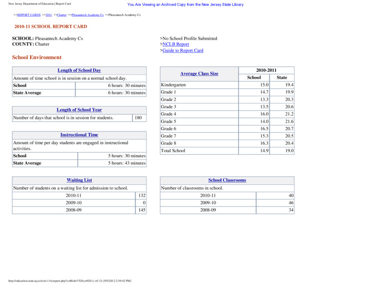
Task: Open the REPORT CARDS breadcrumb link
Action: 29,15
